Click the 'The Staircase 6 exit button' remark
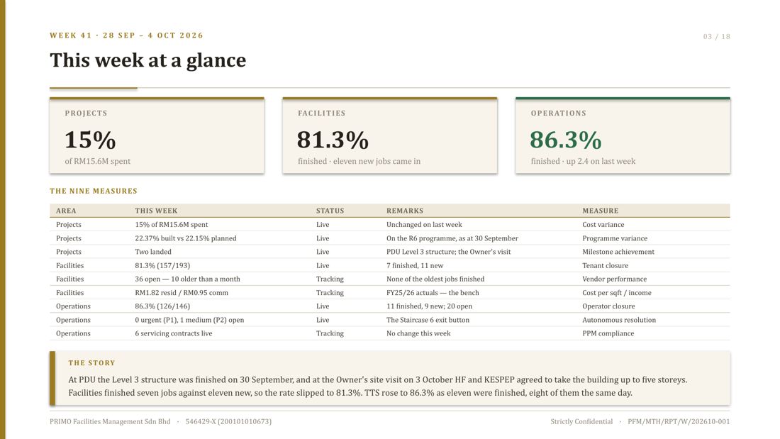Screen dimensions: 780x439 [x=428, y=320]
